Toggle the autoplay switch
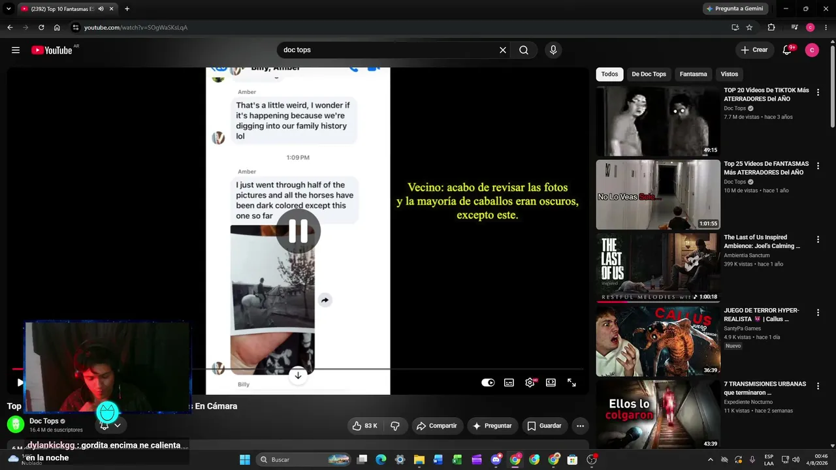 pyautogui.click(x=488, y=383)
